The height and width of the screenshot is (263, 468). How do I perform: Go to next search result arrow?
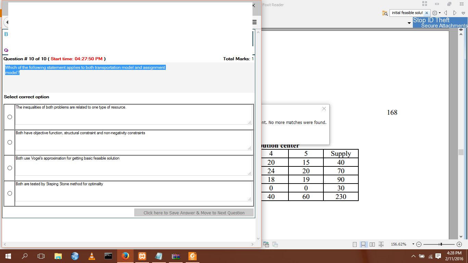point(455,13)
